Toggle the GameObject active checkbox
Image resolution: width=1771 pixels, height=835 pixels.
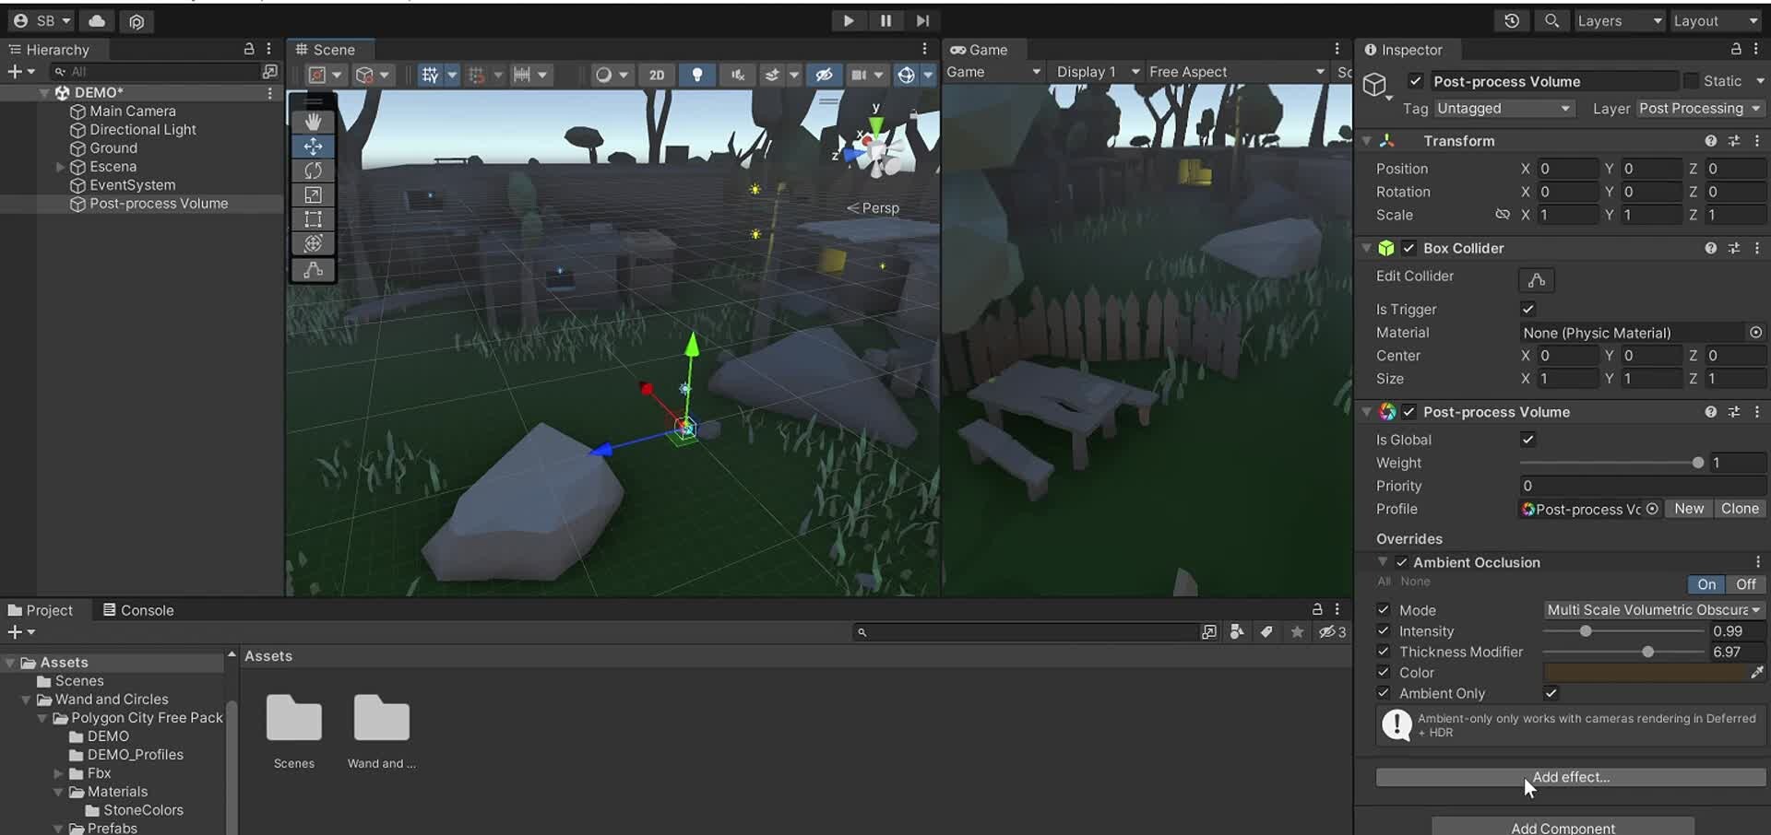click(1416, 81)
